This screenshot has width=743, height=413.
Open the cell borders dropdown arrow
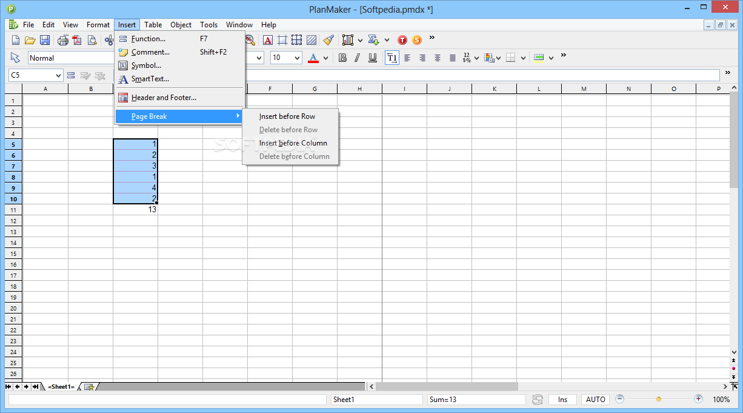(523, 58)
